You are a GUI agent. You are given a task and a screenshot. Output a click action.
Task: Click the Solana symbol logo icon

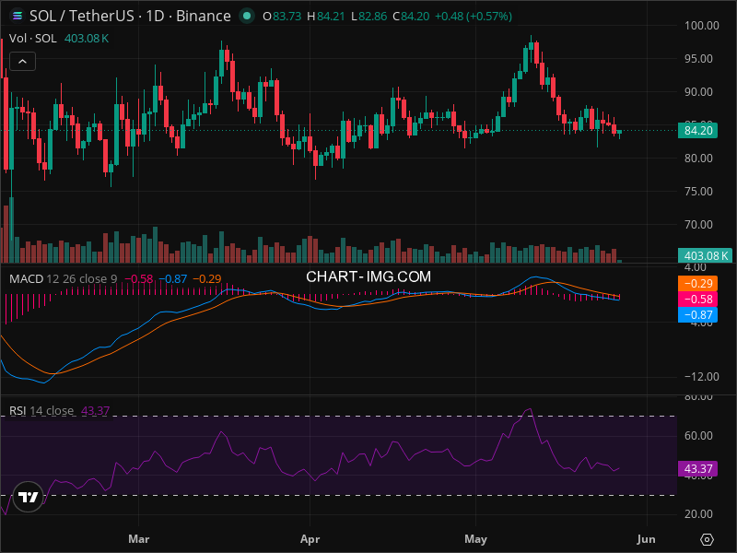coord(18,16)
